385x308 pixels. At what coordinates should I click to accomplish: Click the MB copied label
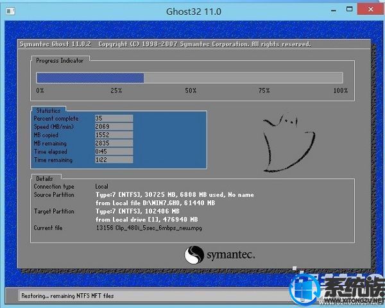coord(46,135)
